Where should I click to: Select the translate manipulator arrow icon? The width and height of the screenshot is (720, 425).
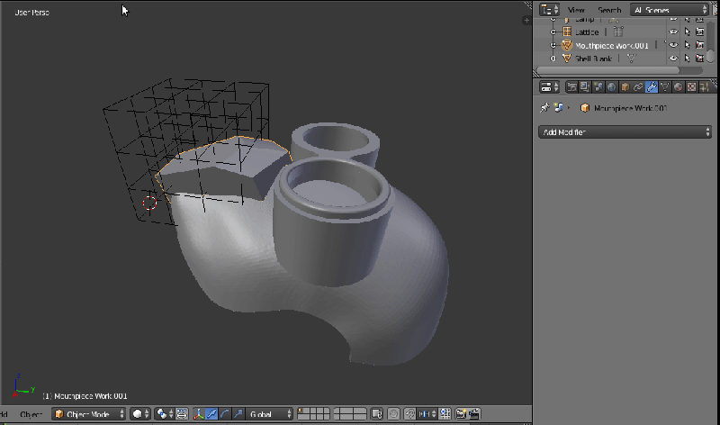pyautogui.click(x=211, y=414)
